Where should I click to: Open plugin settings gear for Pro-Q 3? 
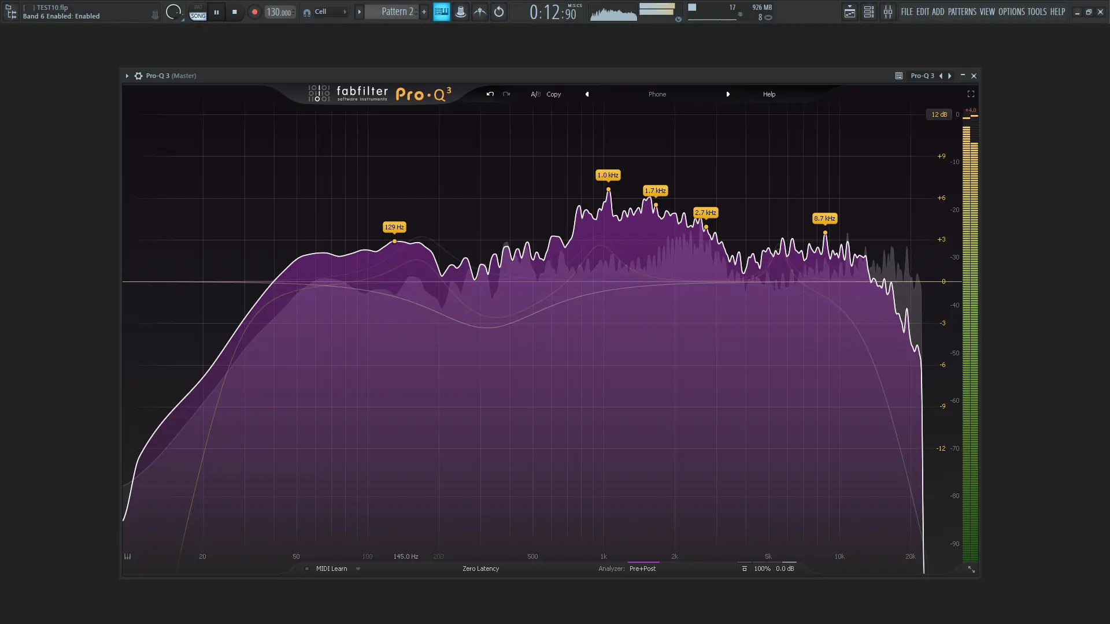138,76
